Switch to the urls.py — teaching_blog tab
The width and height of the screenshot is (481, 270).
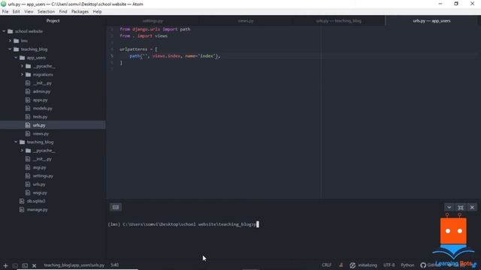coord(339,21)
